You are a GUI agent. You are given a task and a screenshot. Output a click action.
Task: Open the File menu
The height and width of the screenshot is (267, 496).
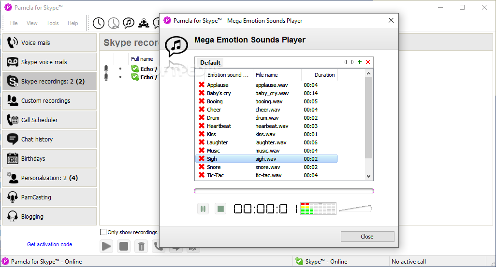14,23
